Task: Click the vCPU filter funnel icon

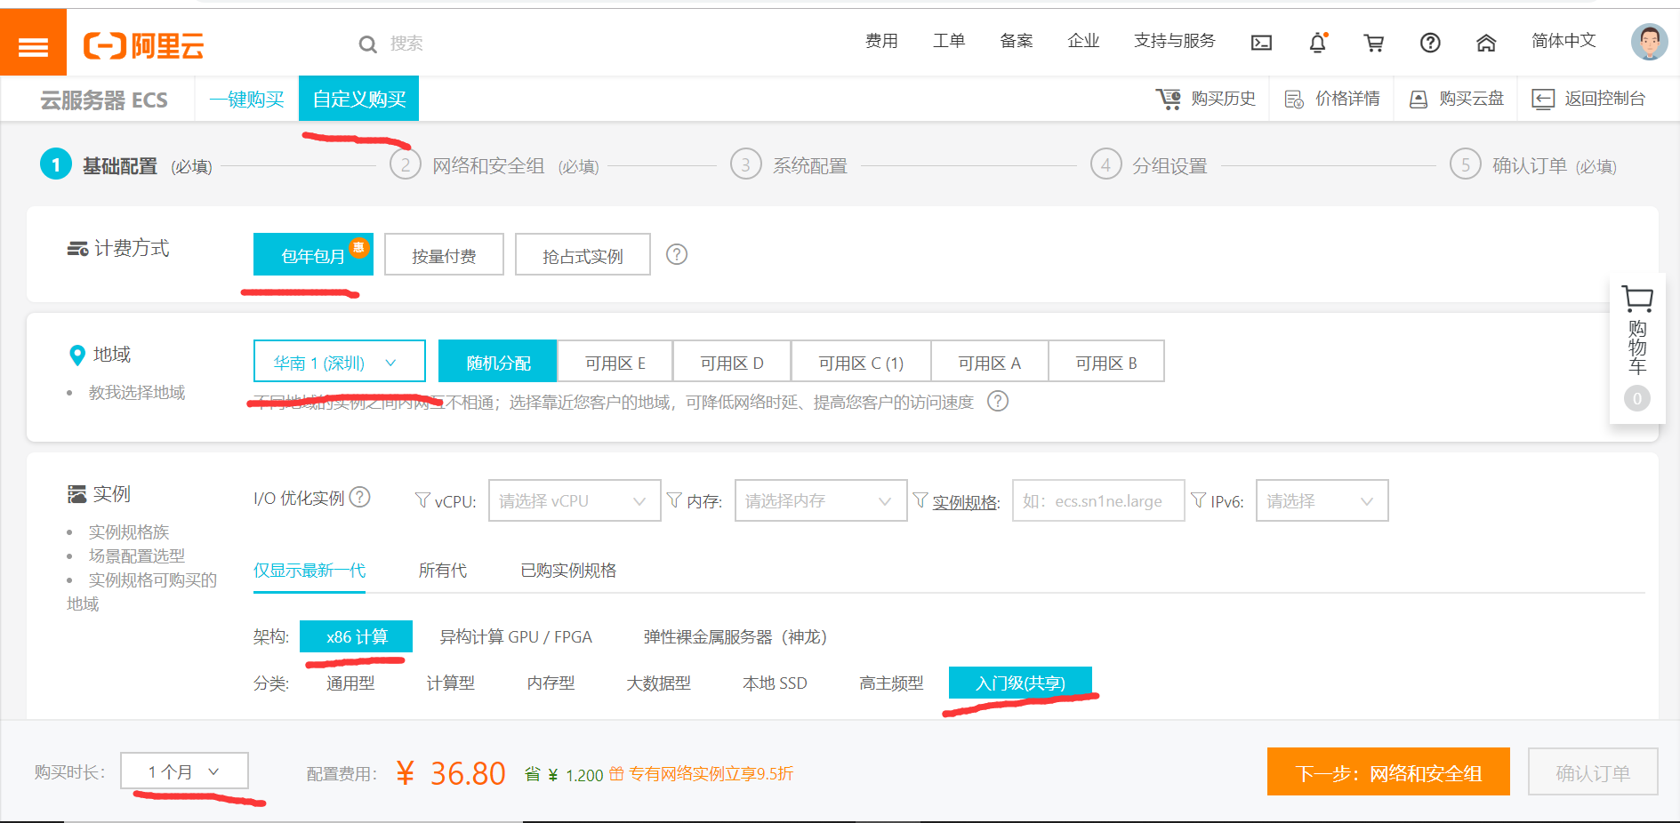Action: (x=422, y=500)
